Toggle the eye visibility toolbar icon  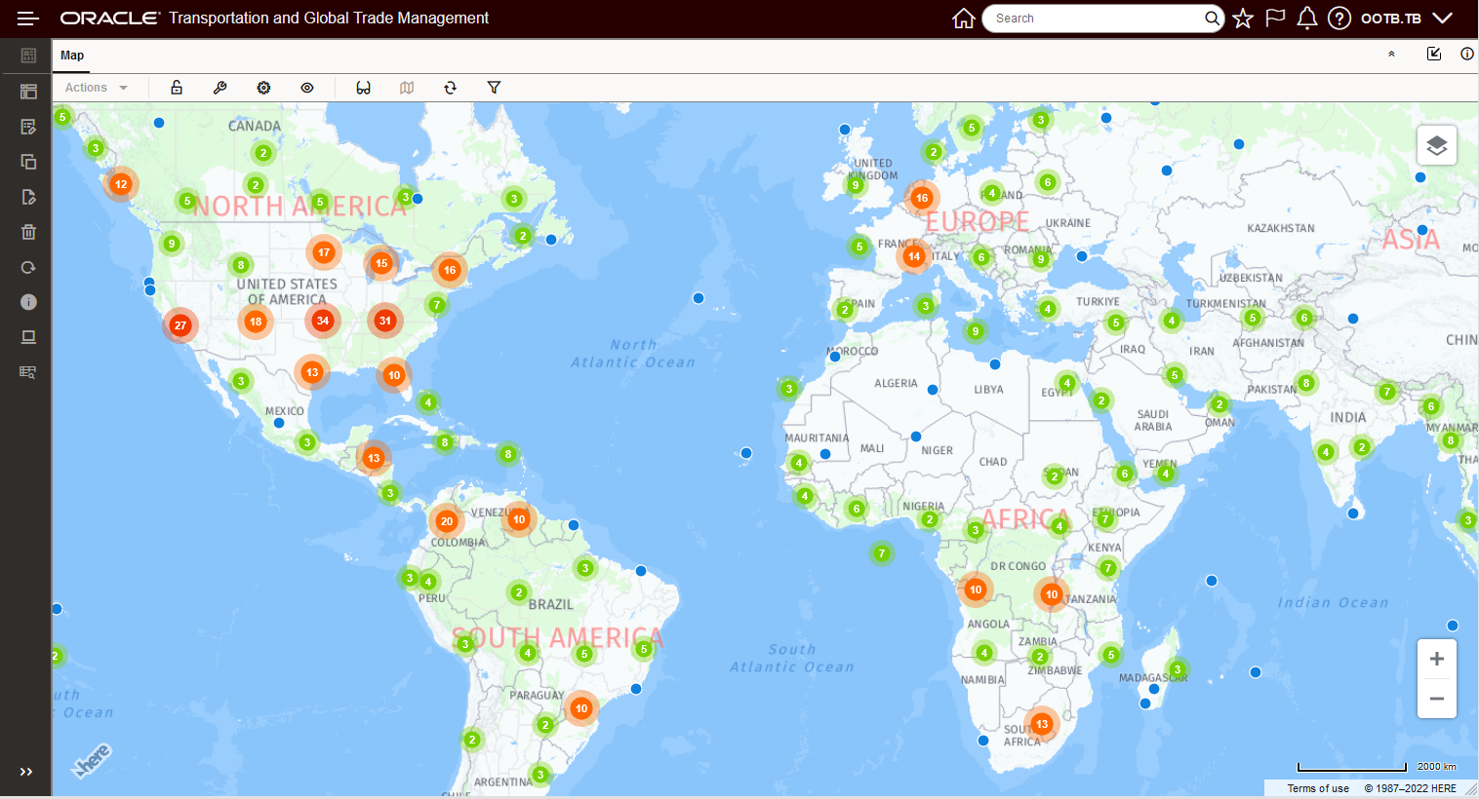click(307, 88)
